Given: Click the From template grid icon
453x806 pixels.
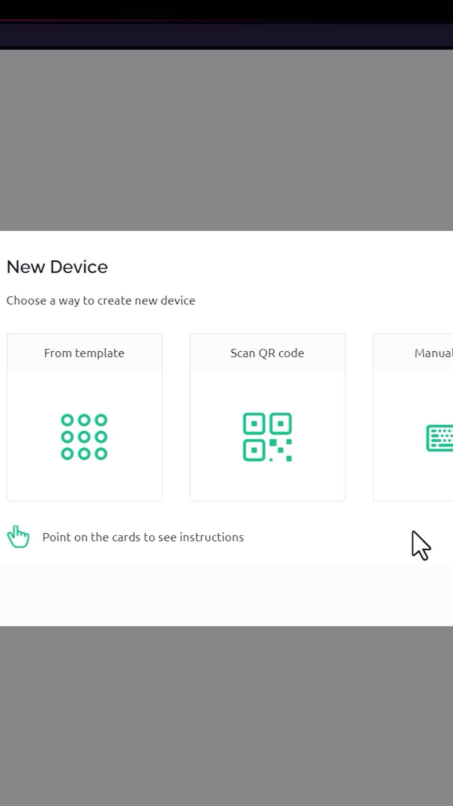Looking at the screenshot, I should click(x=84, y=437).
